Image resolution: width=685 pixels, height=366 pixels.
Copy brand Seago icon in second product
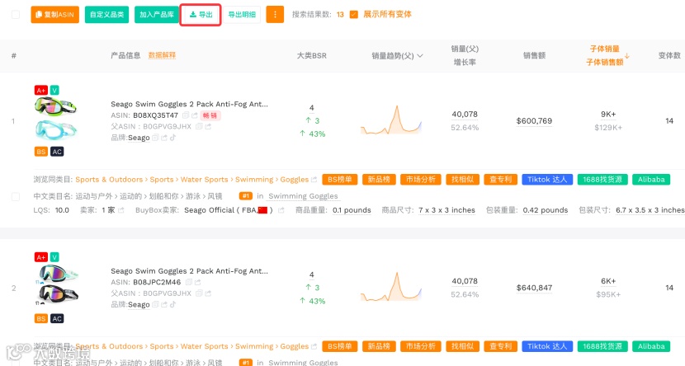tap(155, 304)
